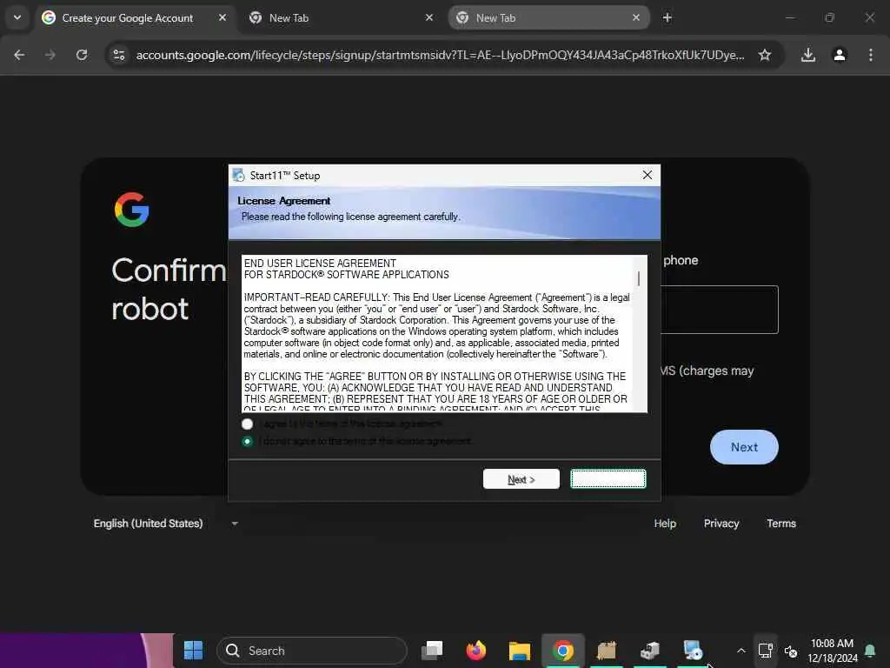Image resolution: width=890 pixels, height=668 pixels.
Task: Go forward in Chrome
Action: pyautogui.click(x=50, y=55)
